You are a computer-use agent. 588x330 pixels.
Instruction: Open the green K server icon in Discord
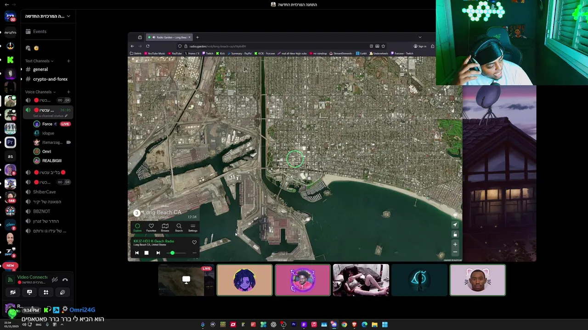click(x=10, y=60)
